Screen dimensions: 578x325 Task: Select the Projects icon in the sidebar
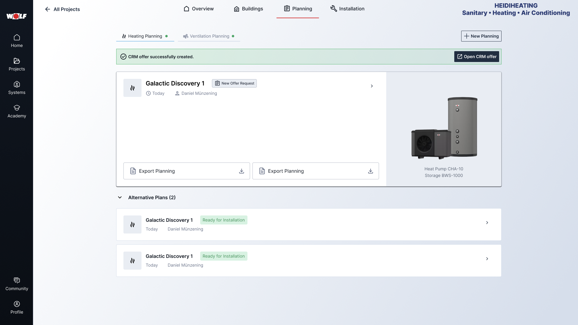[17, 64]
